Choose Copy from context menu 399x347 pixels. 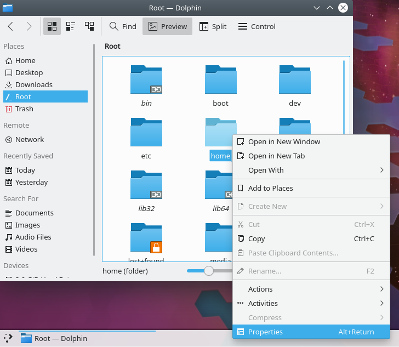pyautogui.click(x=311, y=238)
